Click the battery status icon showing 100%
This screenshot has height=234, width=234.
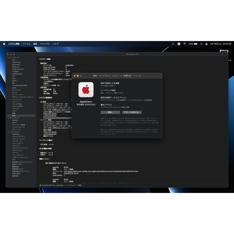coord(193,44)
